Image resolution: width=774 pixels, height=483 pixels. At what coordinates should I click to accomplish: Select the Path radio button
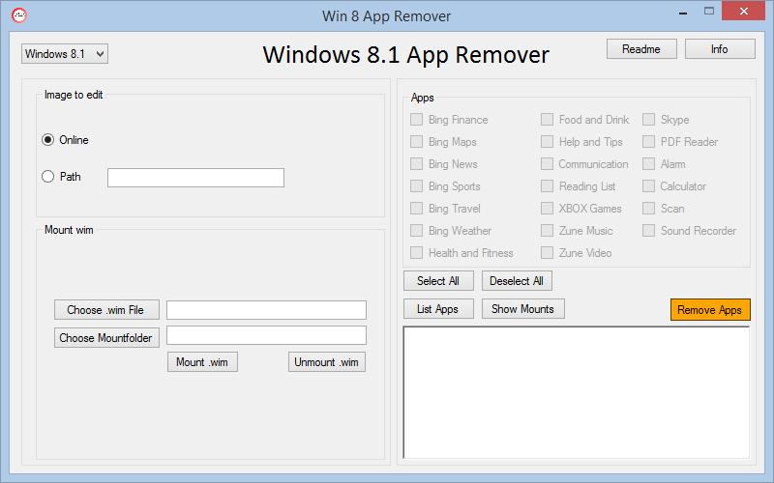tap(47, 177)
